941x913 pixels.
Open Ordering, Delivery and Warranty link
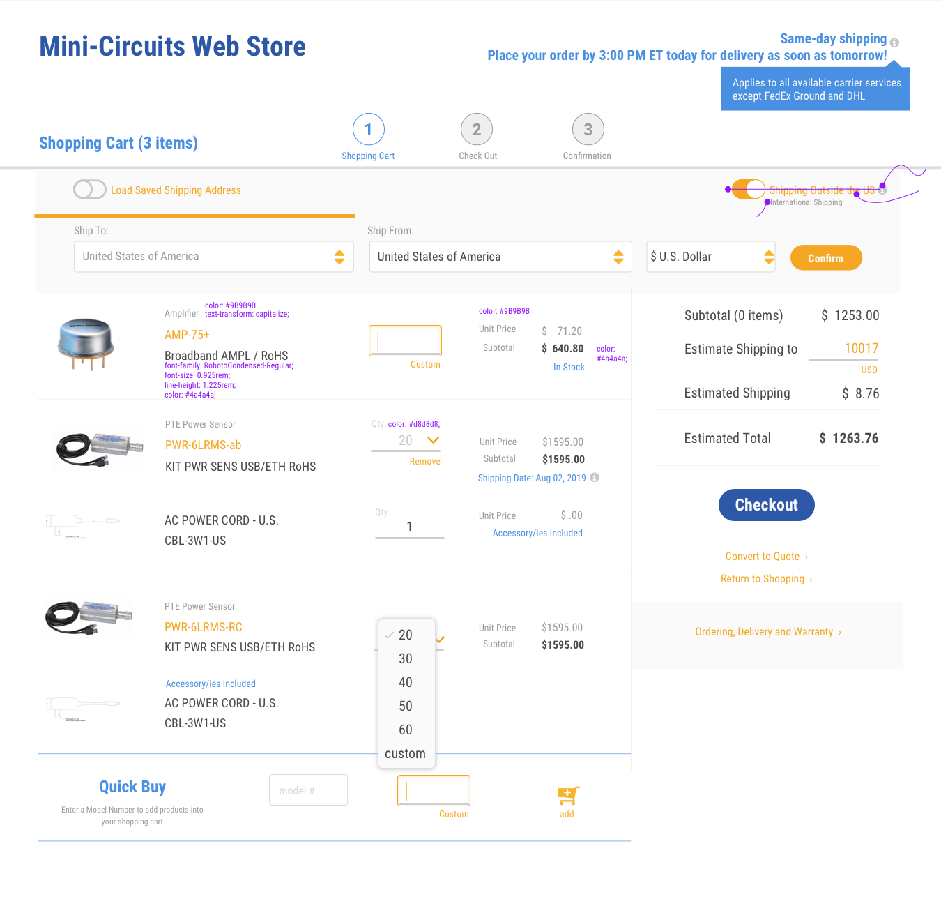click(768, 632)
